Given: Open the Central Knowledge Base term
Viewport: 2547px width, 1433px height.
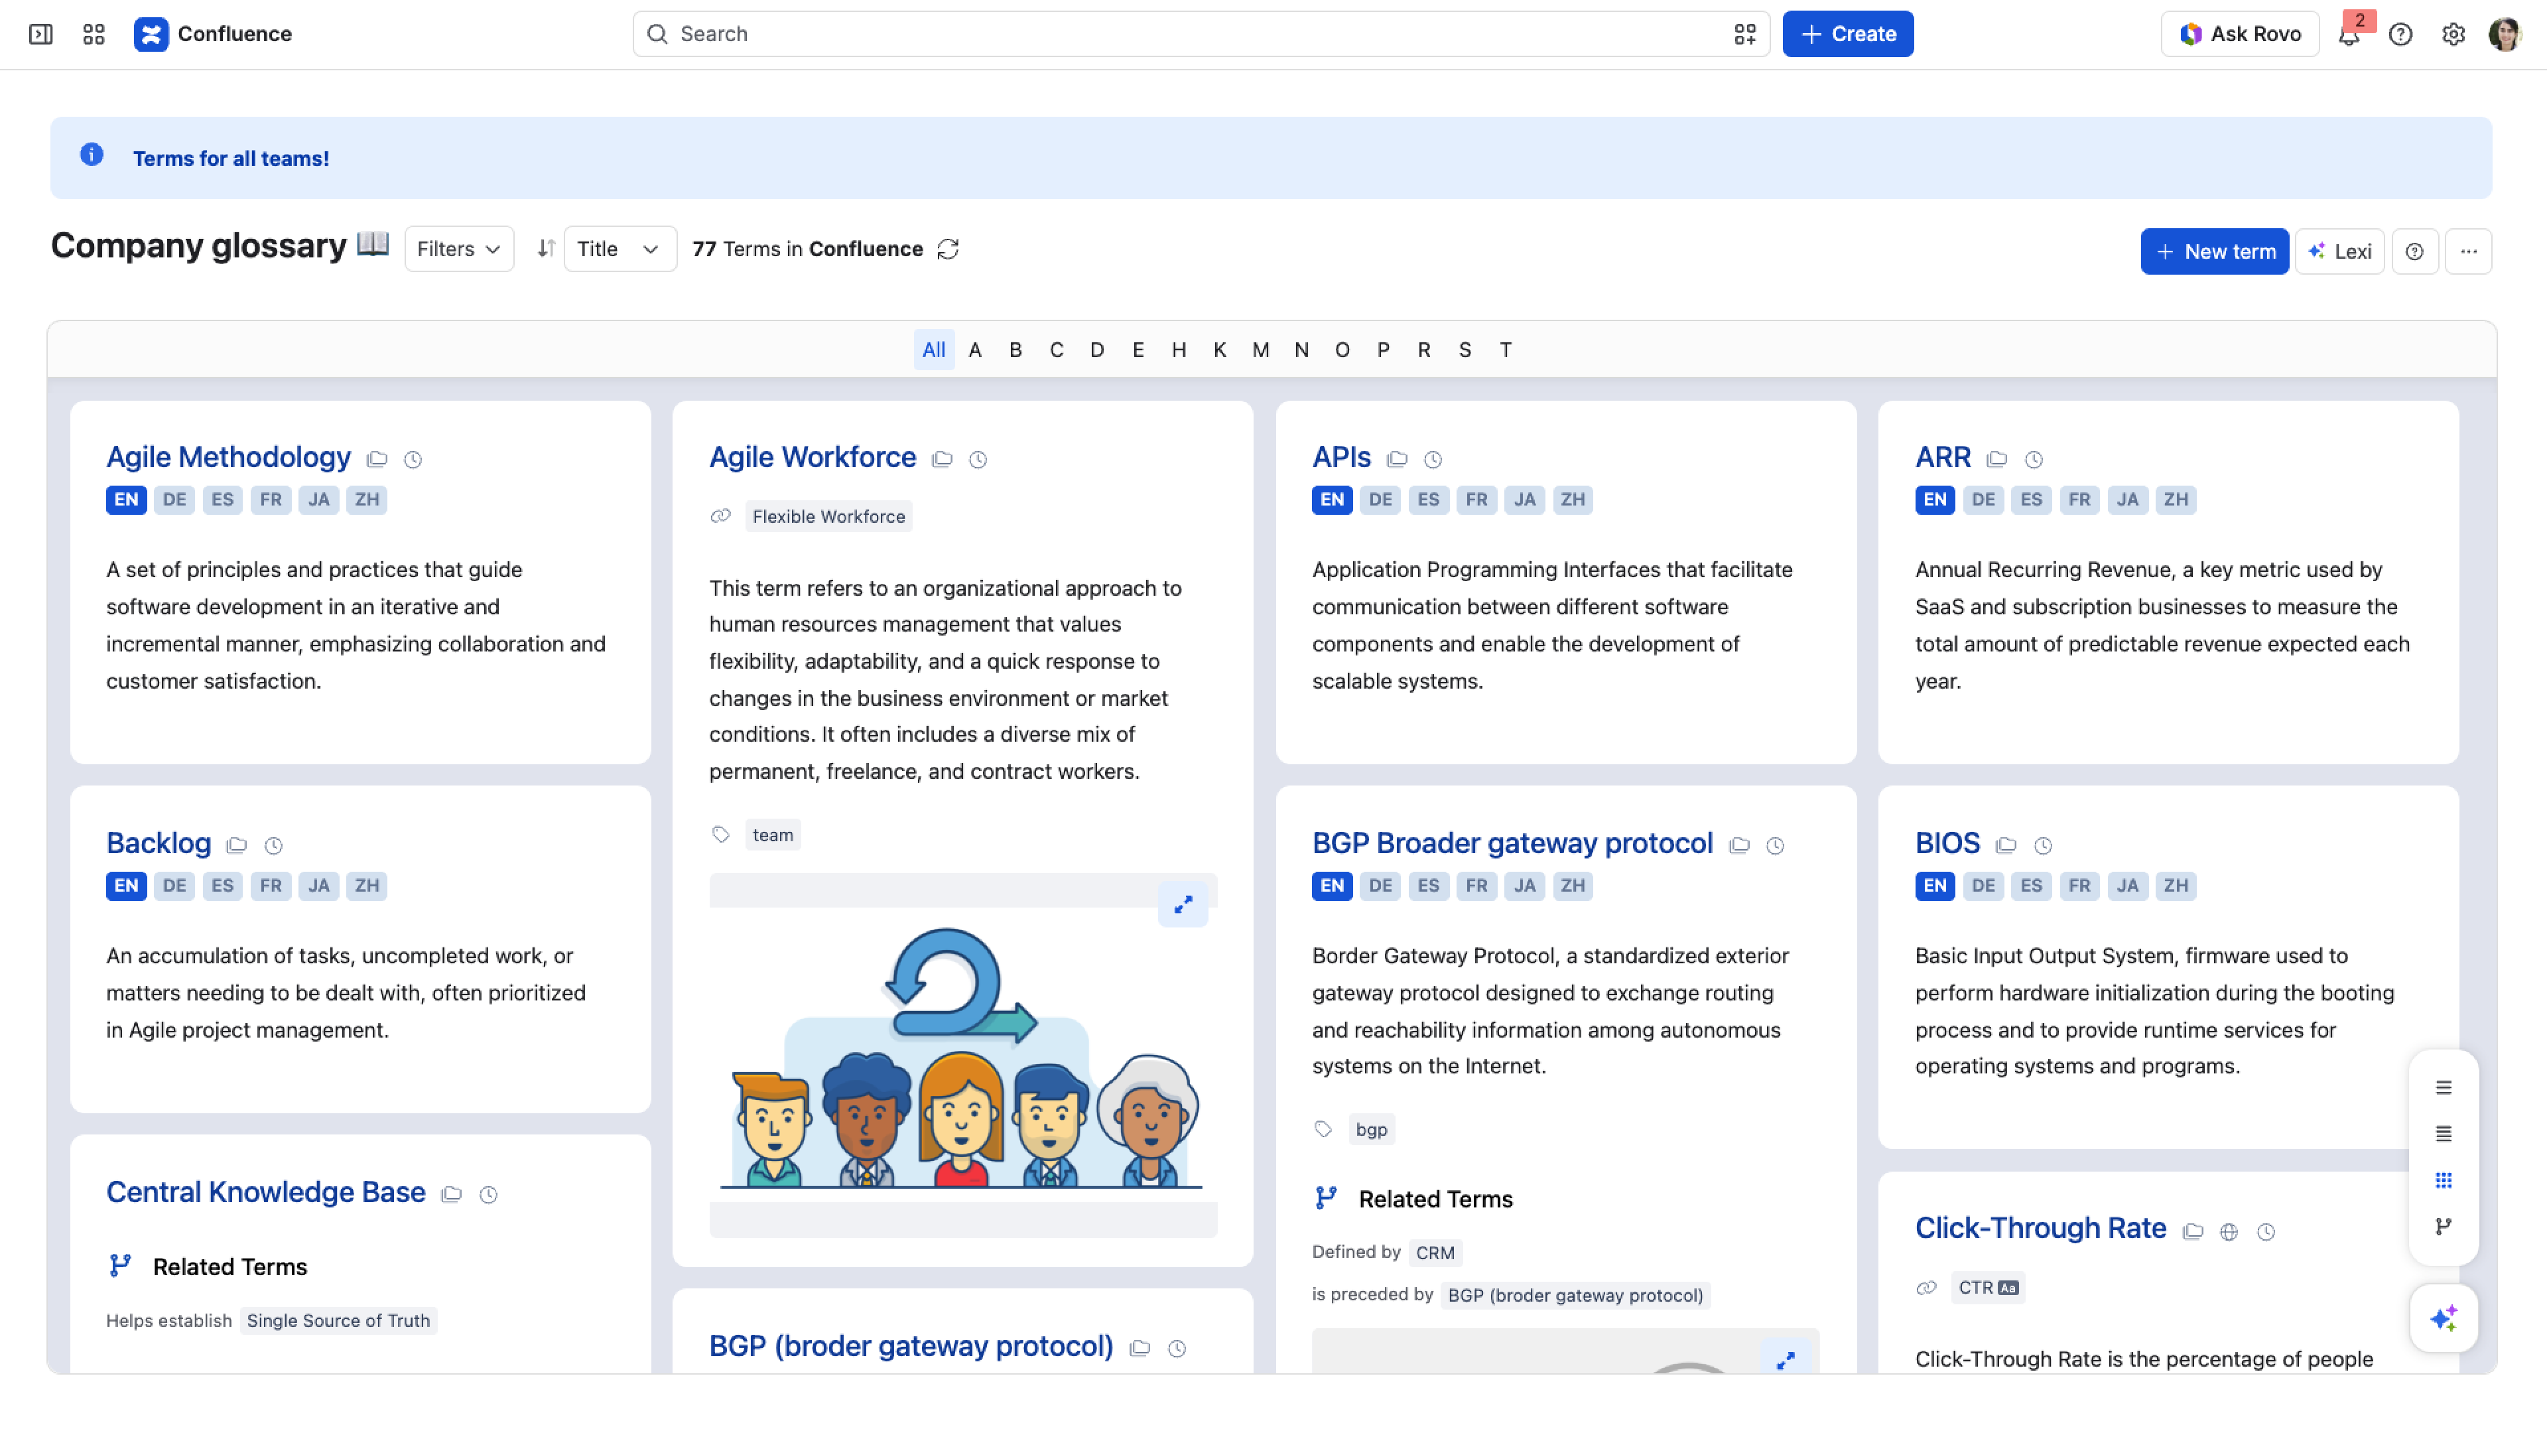Looking at the screenshot, I should point(266,1192).
